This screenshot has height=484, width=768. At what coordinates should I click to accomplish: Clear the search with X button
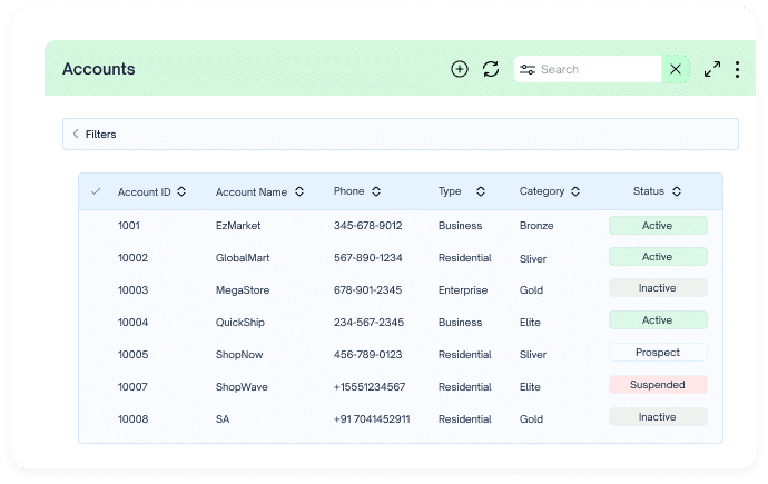(x=675, y=69)
